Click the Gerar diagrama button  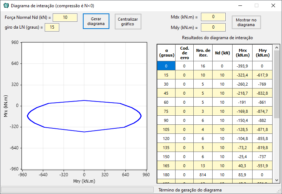[x=96, y=21]
